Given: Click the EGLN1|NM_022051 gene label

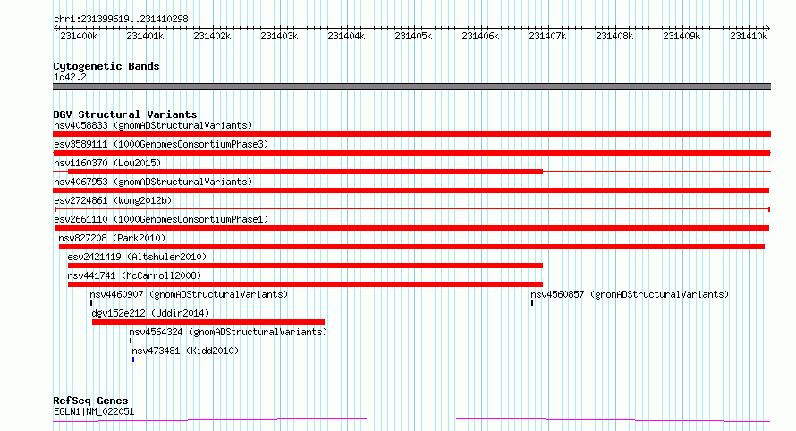Looking at the screenshot, I should [x=94, y=411].
